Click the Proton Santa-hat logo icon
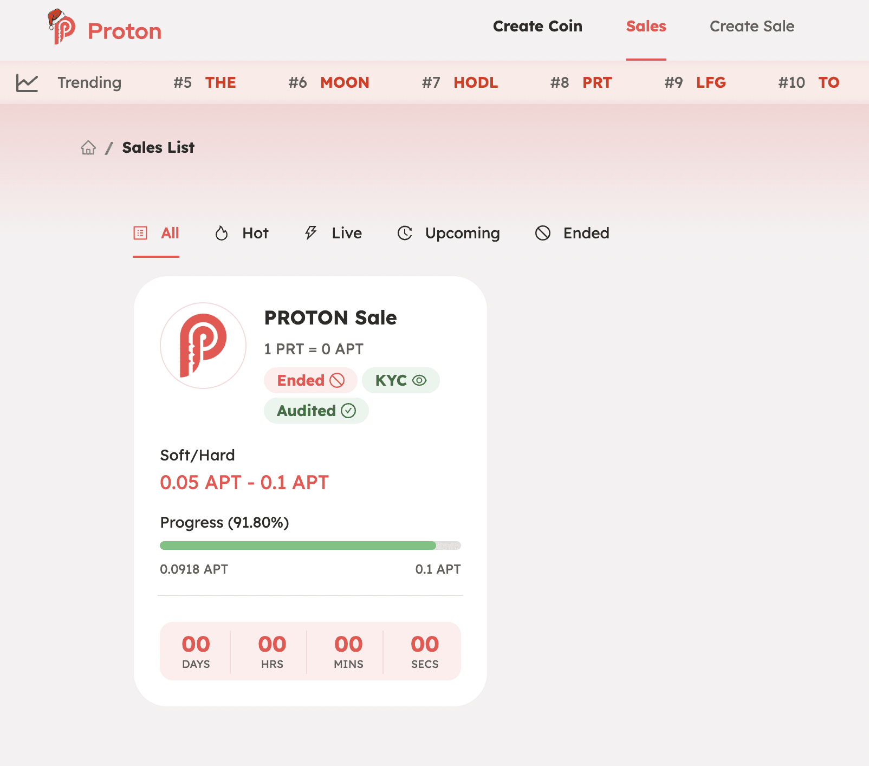869x766 pixels. (61, 27)
